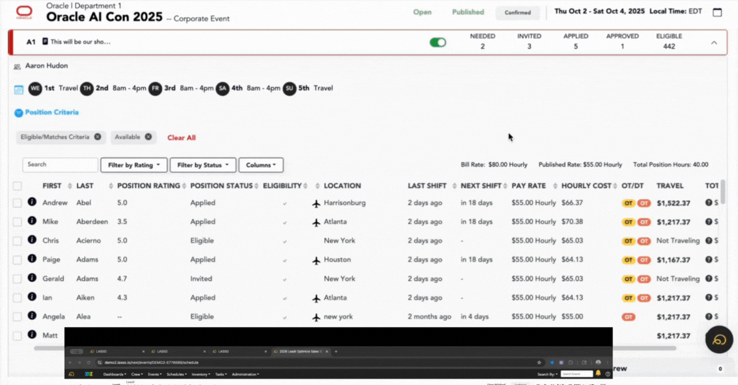
Task: Check the select-all checkbox in the table header
Action: pyautogui.click(x=17, y=186)
